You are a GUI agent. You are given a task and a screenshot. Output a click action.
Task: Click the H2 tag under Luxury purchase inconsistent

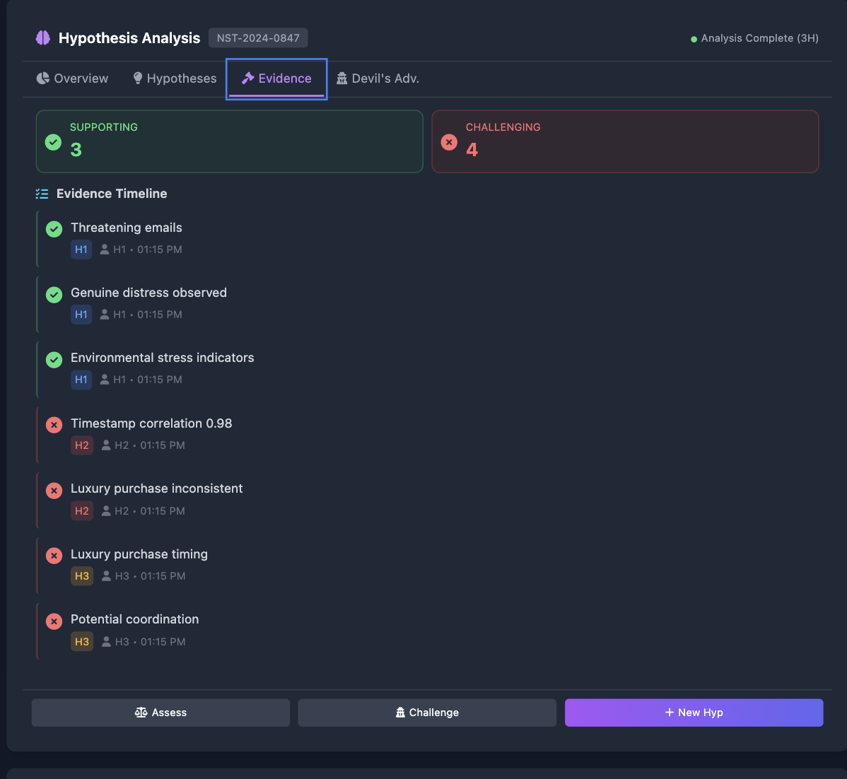[x=82, y=510]
